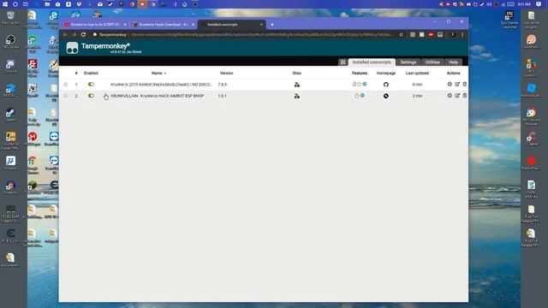The width and height of the screenshot is (548, 308).
Task: Edit the Krunker.io 2019 Aimbot script
Action: point(457,84)
